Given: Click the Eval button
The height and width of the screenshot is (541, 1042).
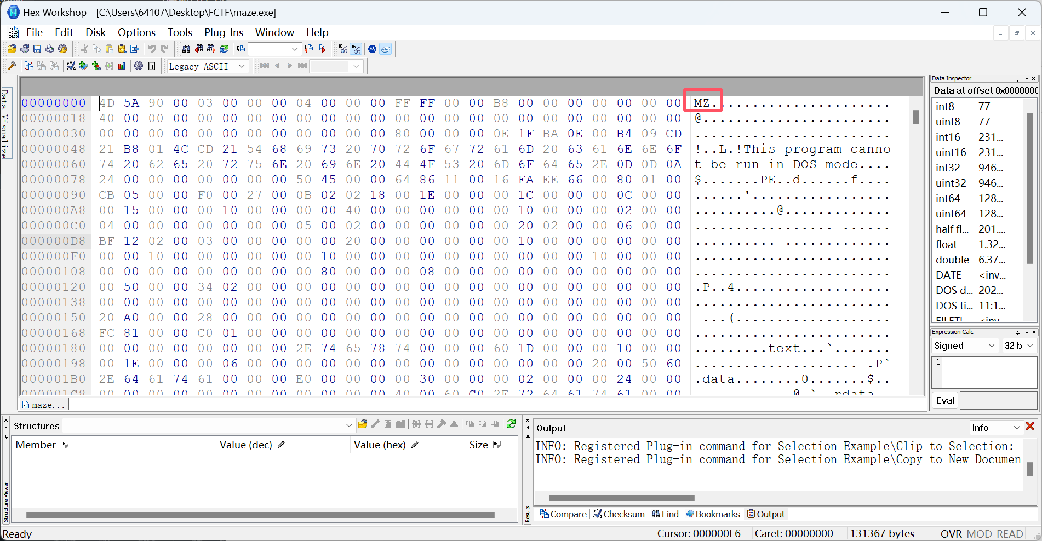Looking at the screenshot, I should 944,400.
